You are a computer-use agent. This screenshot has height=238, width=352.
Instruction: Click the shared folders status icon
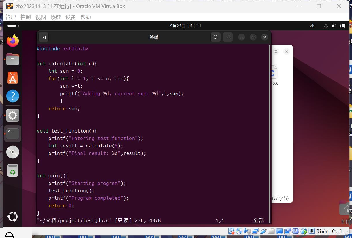[x=271, y=231]
